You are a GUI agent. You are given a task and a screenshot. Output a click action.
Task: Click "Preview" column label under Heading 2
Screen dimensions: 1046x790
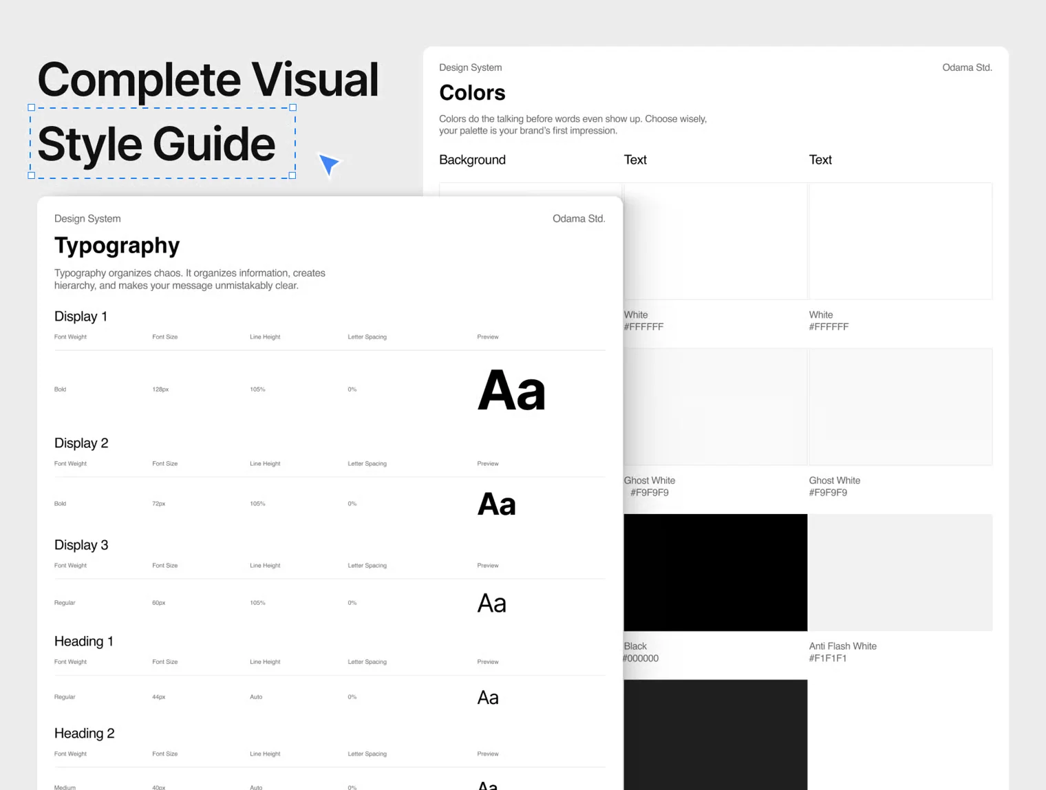click(488, 754)
